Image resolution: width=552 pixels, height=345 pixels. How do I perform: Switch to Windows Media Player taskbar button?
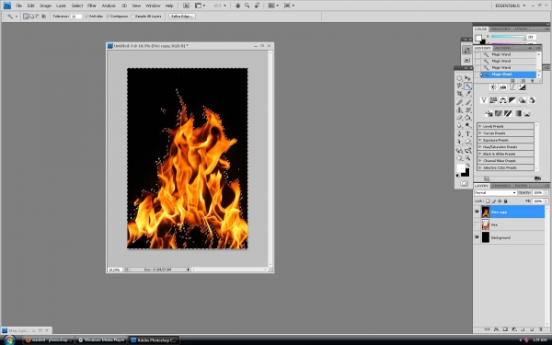pyautogui.click(x=102, y=340)
